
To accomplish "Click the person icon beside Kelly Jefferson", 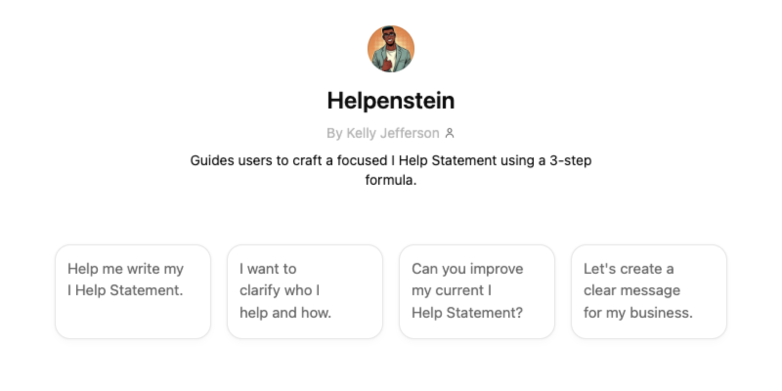I will click(450, 133).
